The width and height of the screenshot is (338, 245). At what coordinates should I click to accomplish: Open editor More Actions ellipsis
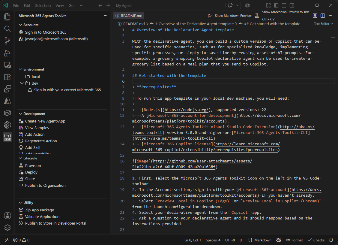click(x=331, y=16)
